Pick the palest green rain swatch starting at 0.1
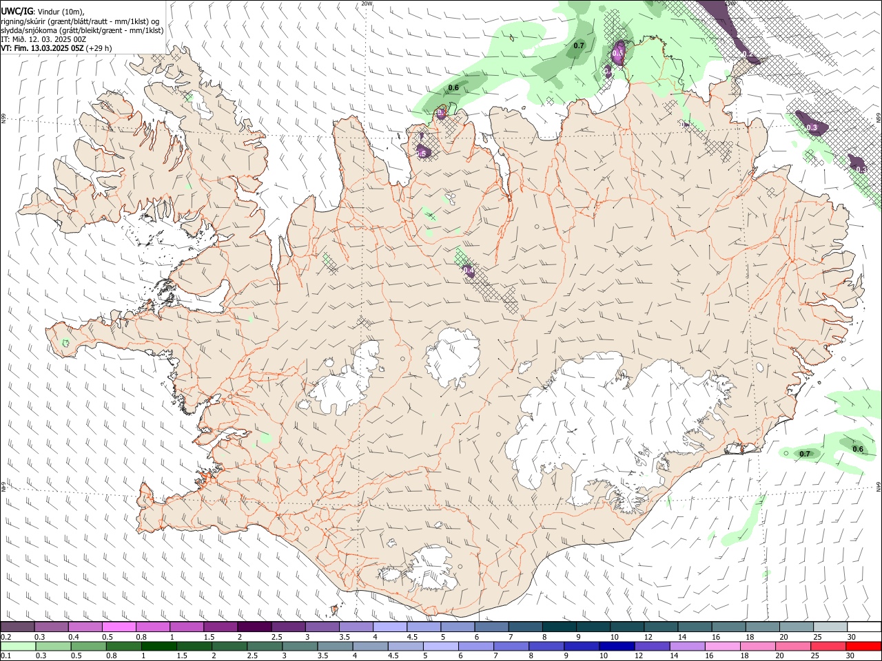The image size is (882, 661). [x=18, y=646]
